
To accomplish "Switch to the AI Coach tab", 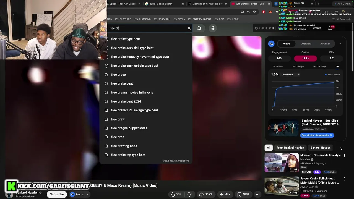I will click(325, 44).
